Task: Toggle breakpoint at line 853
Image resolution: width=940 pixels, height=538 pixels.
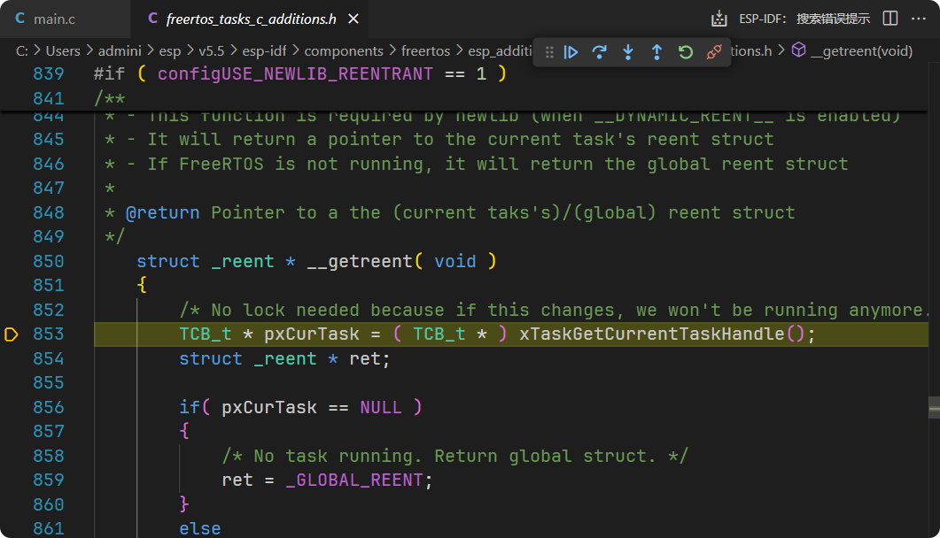Action: pos(12,334)
